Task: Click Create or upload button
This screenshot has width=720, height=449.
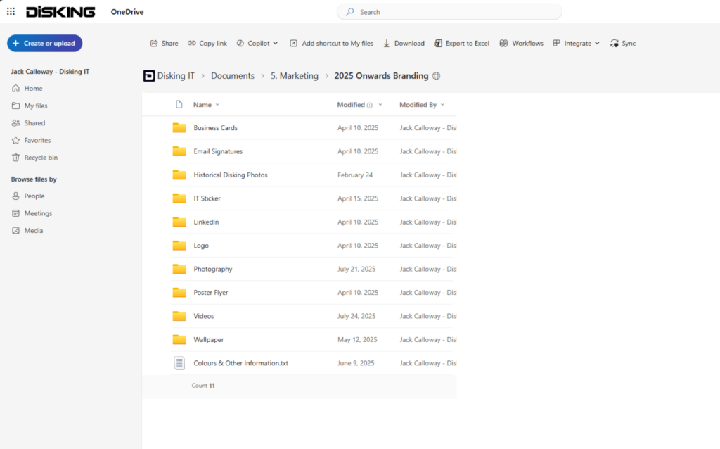Action: [44, 43]
